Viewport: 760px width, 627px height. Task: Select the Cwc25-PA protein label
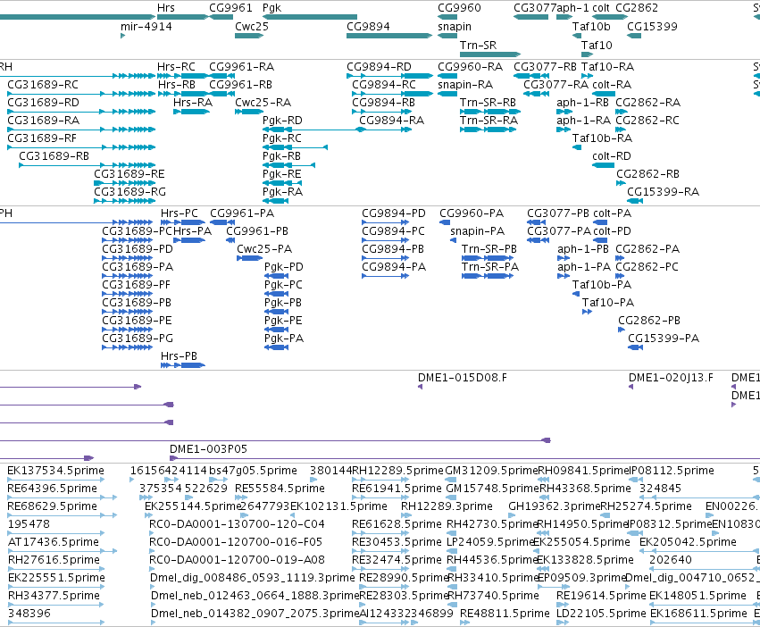[264, 249]
